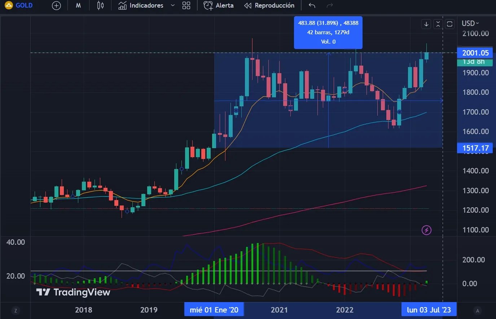496x319 pixels.
Task: Click the TradingView logo link
Action: pos(73,292)
